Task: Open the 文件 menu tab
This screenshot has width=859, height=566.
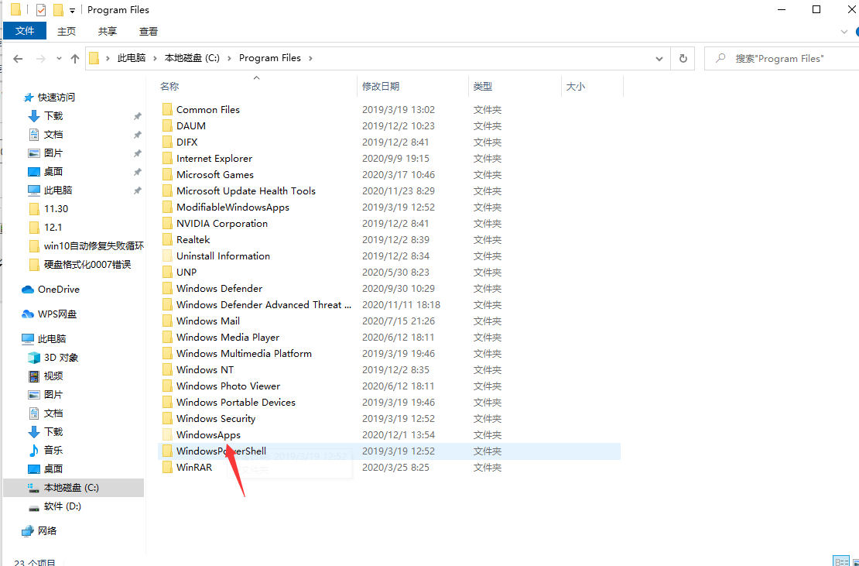Action: 25,31
